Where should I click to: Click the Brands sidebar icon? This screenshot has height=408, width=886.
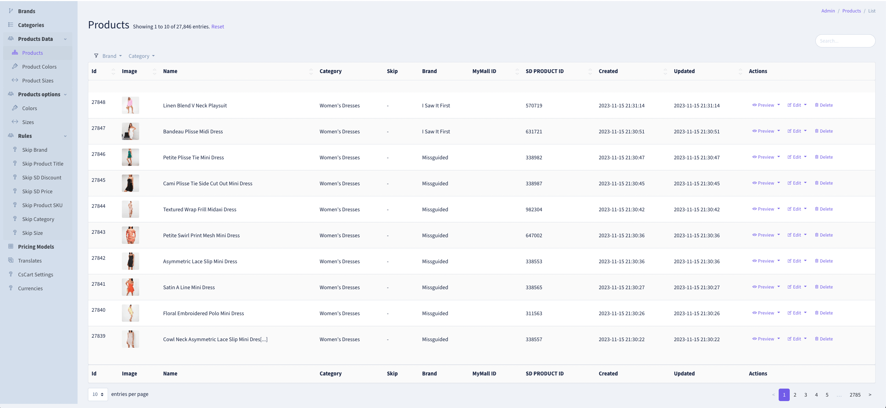coord(11,11)
